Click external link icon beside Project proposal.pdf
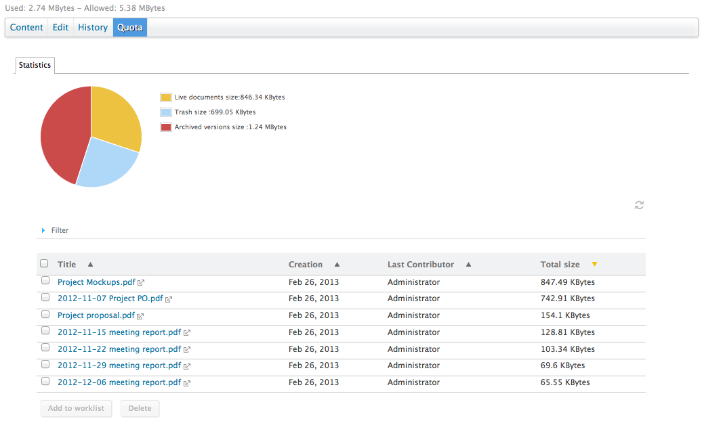This screenshot has height=423, width=702. (x=140, y=316)
